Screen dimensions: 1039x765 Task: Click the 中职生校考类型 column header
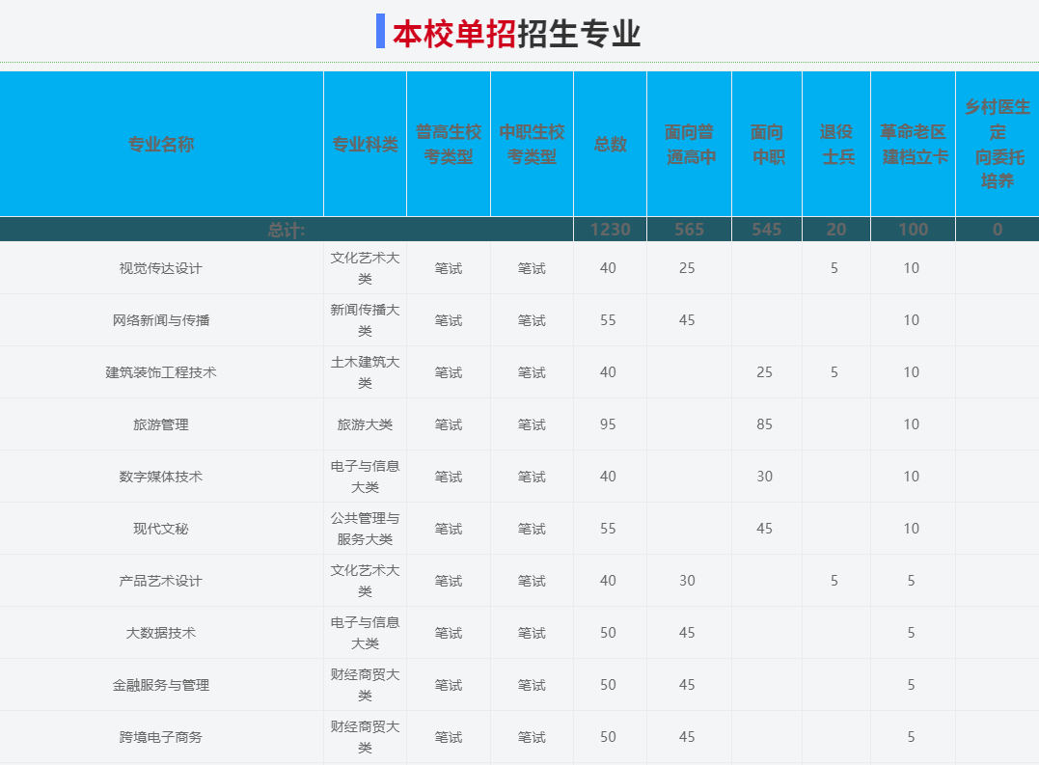pos(532,145)
